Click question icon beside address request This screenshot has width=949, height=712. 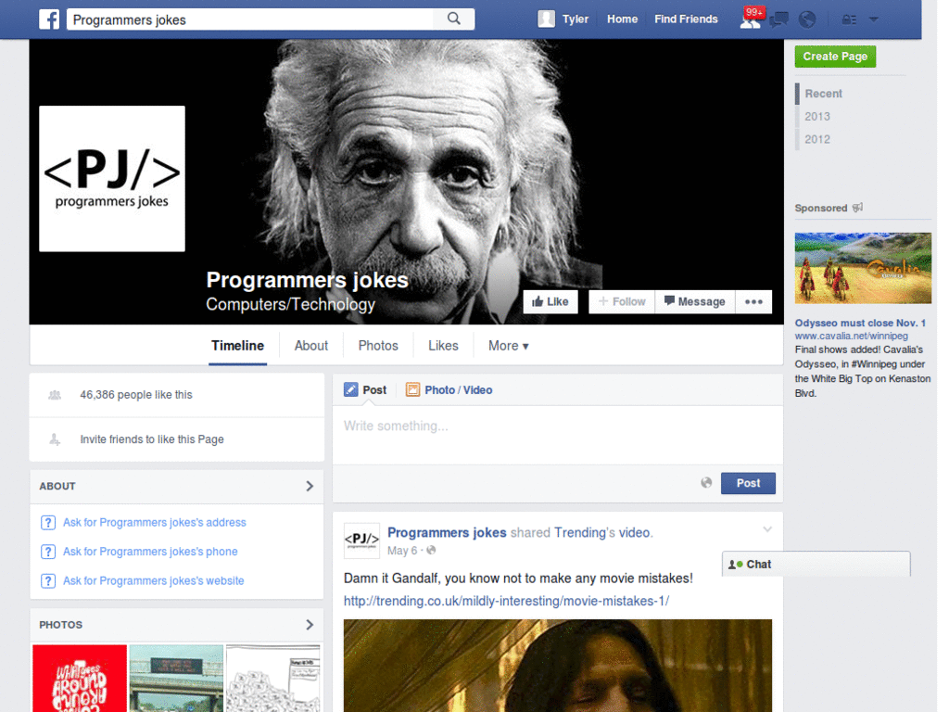pos(48,523)
